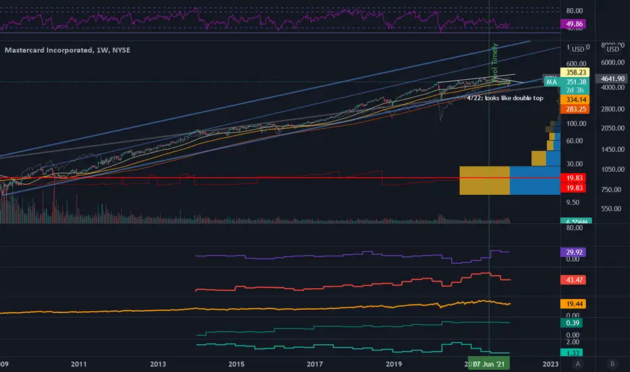
Task: Select the purple 29.92 indicator label
Action: [573, 252]
